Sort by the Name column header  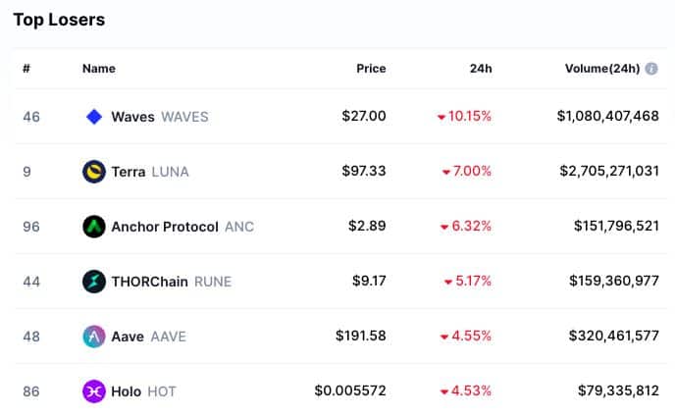click(98, 69)
